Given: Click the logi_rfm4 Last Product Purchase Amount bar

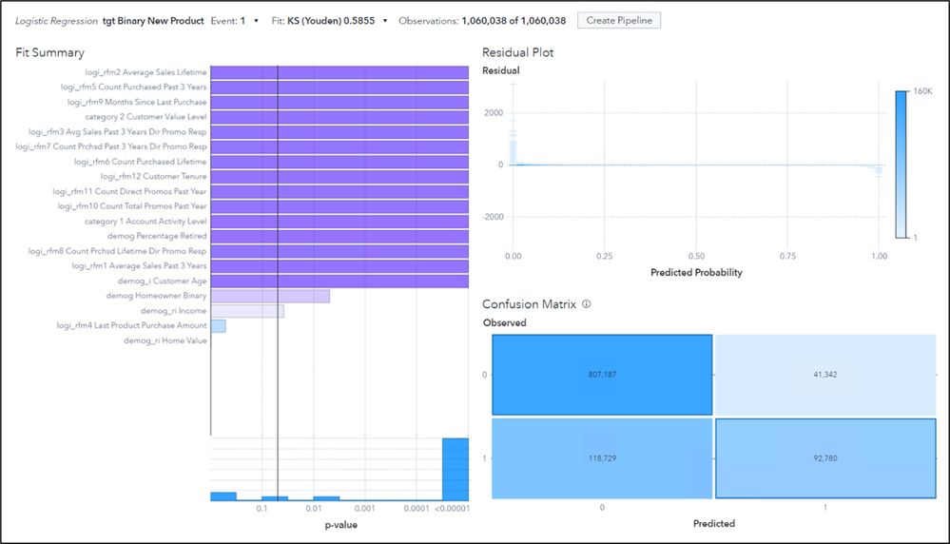Looking at the screenshot, I should click(218, 326).
